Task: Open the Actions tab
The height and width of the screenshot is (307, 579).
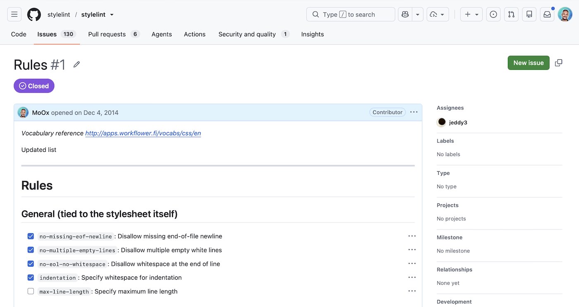Action: [195, 34]
